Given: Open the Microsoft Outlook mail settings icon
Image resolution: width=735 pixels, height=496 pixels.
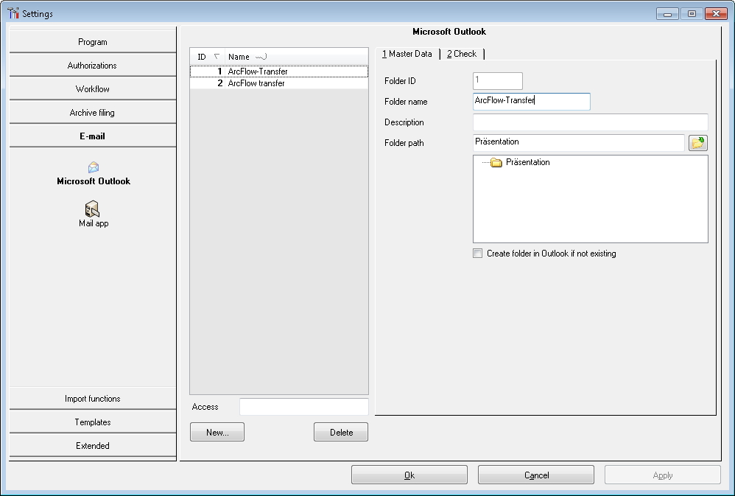Looking at the screenshot, I should point(94,167).
